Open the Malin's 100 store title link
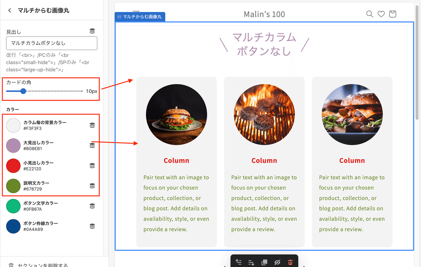This screenshot has width=421, height=267. [x=264, y=14]
